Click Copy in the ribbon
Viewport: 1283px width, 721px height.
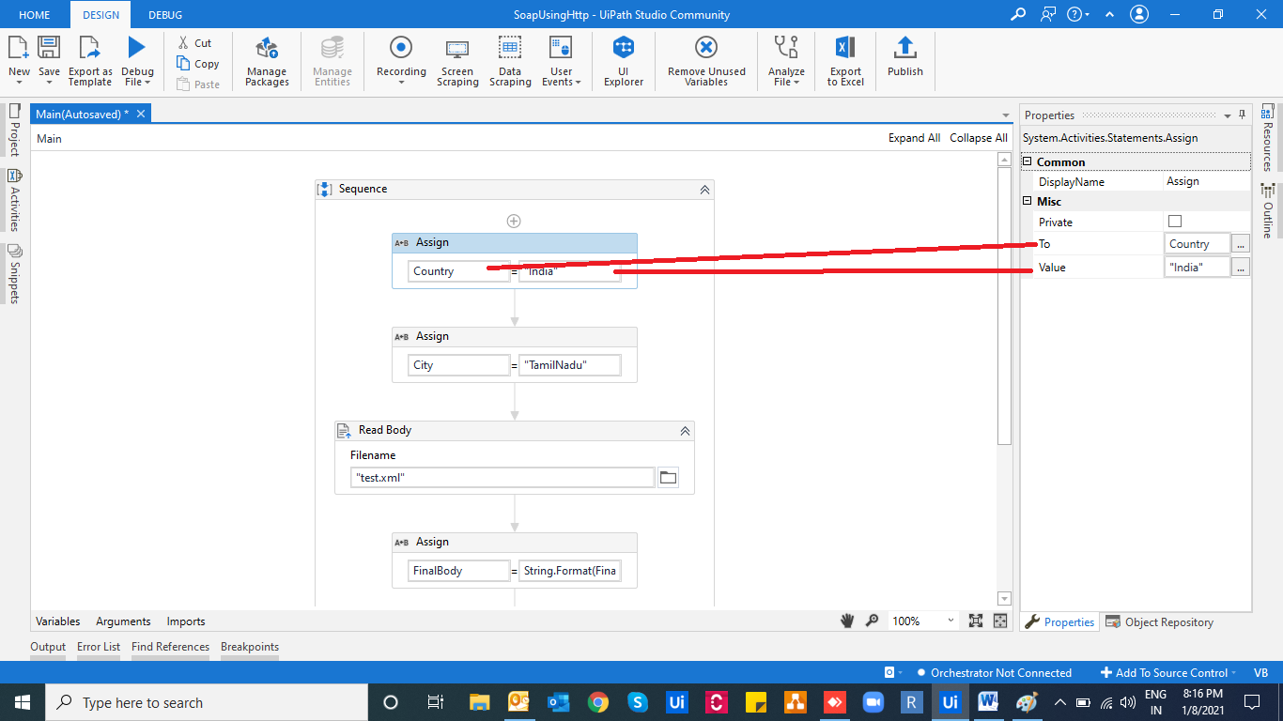(x=198, y=64)
